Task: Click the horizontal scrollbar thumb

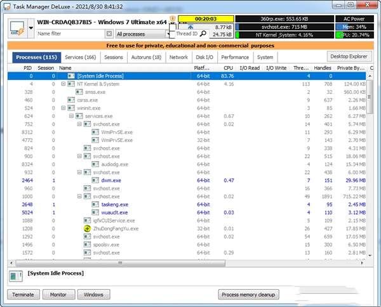Action: click(121, 263)
